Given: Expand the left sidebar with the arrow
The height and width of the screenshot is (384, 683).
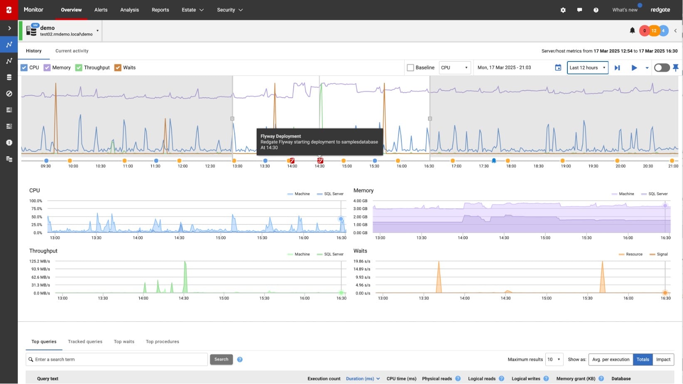Looking at the screenshot, I should click(9, 28).
